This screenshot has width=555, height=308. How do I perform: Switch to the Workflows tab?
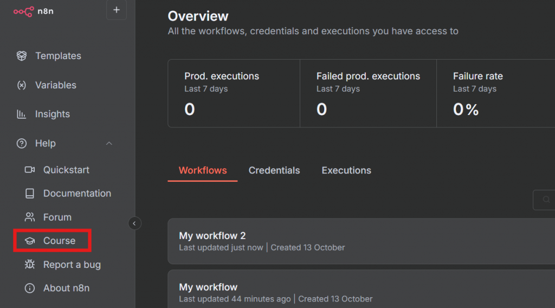203,170
